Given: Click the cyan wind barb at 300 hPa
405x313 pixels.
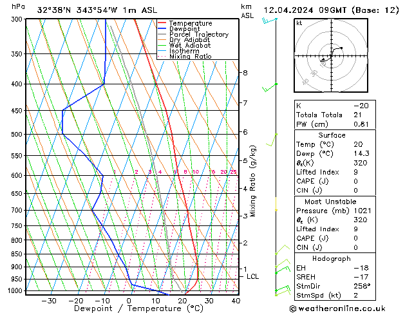Looking at the screenshot, I should (269, 20).
